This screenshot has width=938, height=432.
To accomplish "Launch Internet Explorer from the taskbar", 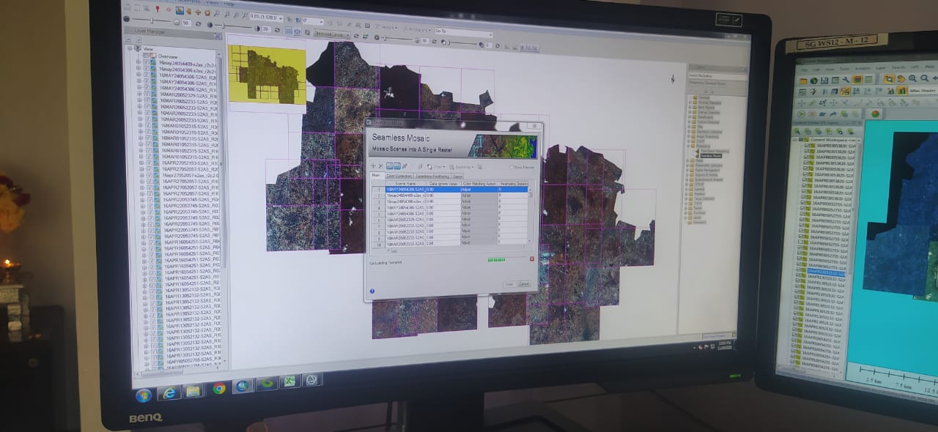I will point(169,392).
